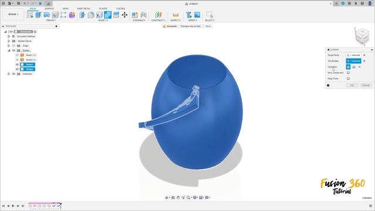
Task: Select the Measure tool in Inspect
Action: 176,15
